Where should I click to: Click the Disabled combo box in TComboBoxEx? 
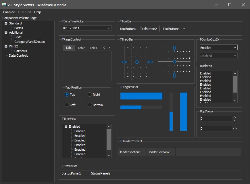point(219,56)
